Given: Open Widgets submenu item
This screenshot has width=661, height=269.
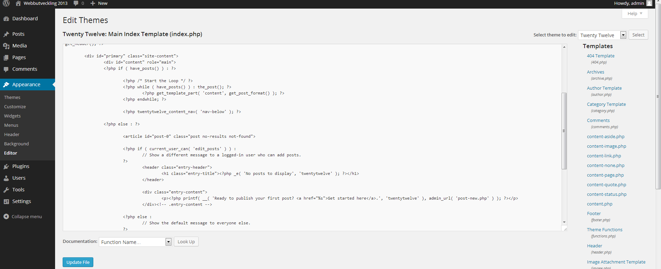Looking at the screenshot, I should coord(12,116).
